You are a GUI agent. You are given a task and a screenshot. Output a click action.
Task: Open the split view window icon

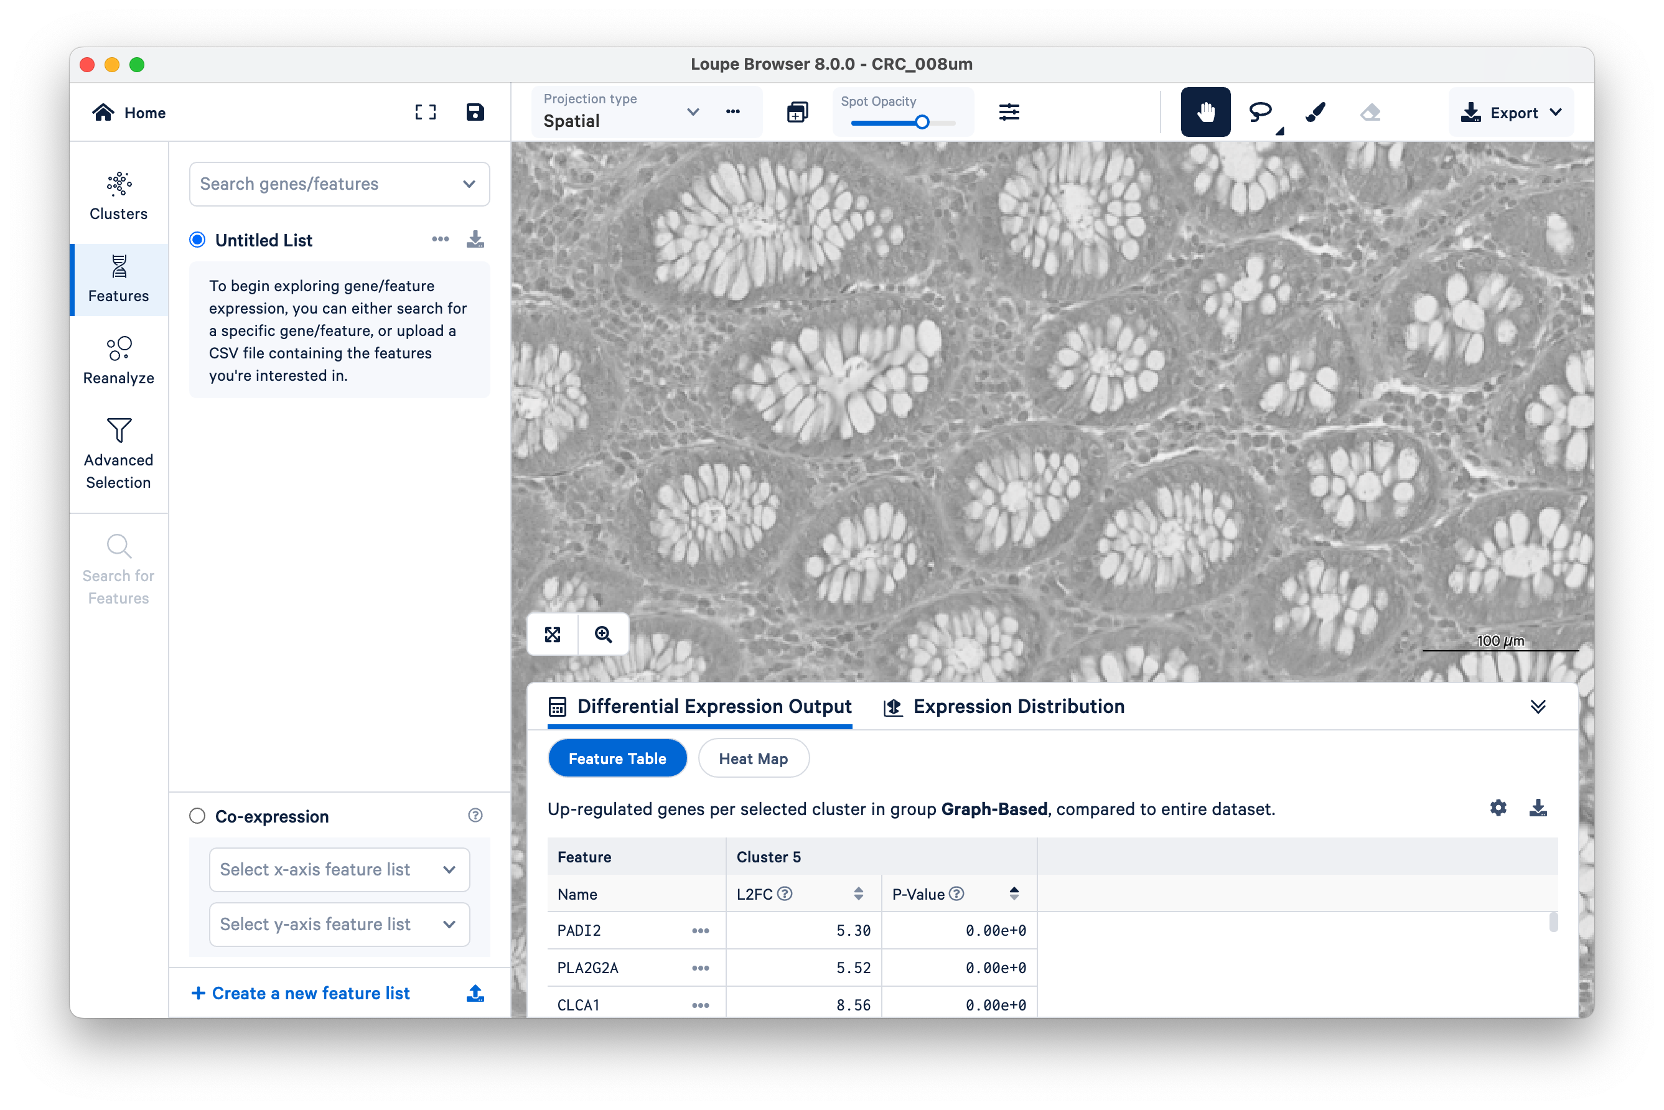coord(797,112)
